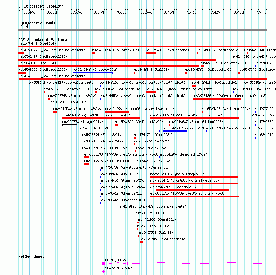276x275 pixels.
Task: Click the red bar under esv3636136 variant
Action: tap(216, 99)
